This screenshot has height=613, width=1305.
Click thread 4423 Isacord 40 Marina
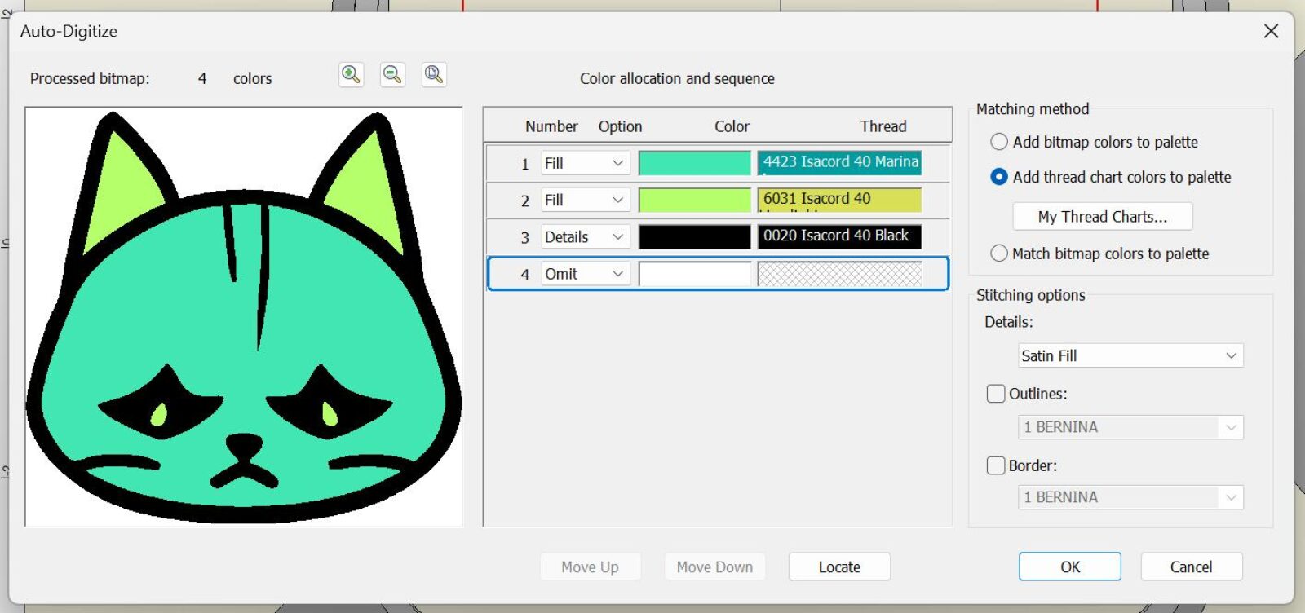pyautogui.click(x=839, y=163)
